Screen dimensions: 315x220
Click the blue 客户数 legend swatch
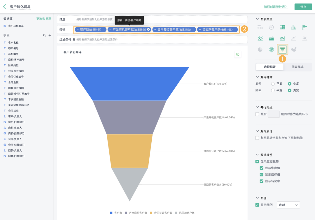coord(111,213)
